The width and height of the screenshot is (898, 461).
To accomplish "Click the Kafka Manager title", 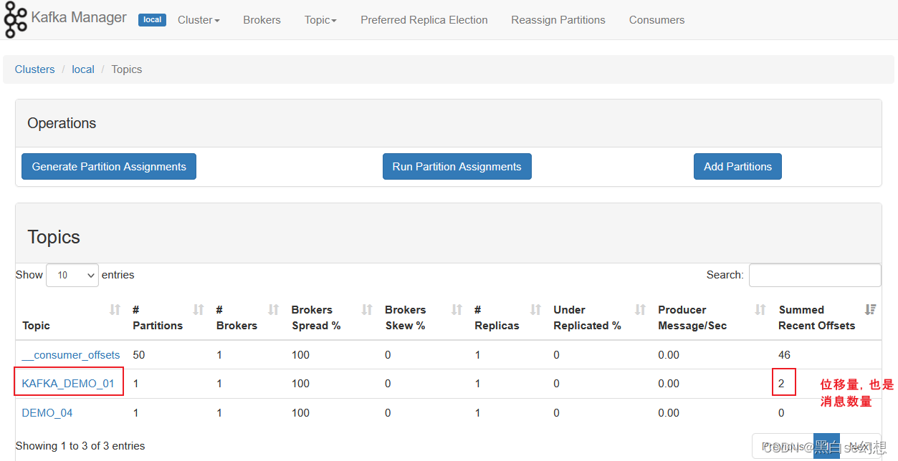I will point(79,17).
